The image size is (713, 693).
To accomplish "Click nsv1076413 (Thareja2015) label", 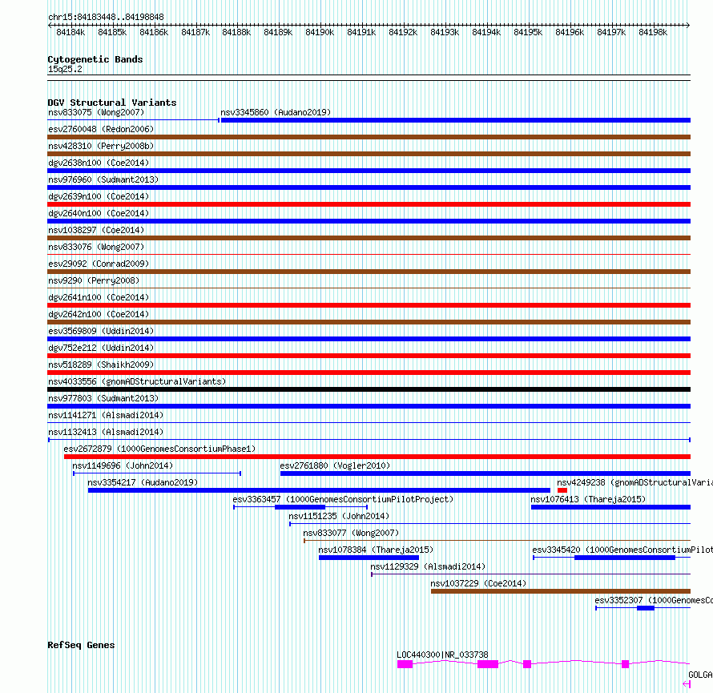I will pyautogui.click(x=588, y=499).
